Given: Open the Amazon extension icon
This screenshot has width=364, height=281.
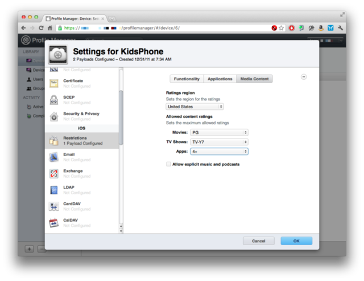Looking at the screenshot, I should point(321,28).
